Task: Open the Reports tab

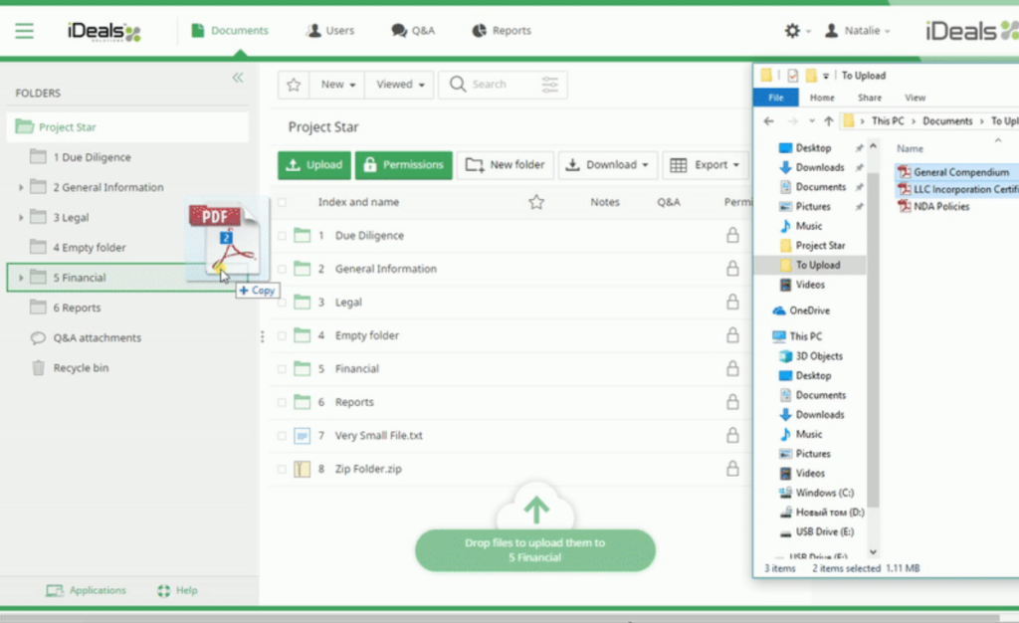Action: pos(502,31)
